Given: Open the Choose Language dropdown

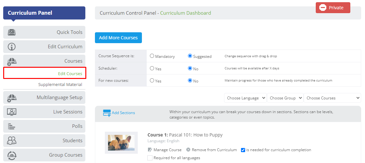Looking at the screenshot, I should click(x=245, y=98).
